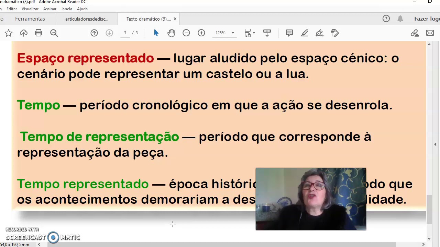Open the Visualizar menu

[30, 9]
